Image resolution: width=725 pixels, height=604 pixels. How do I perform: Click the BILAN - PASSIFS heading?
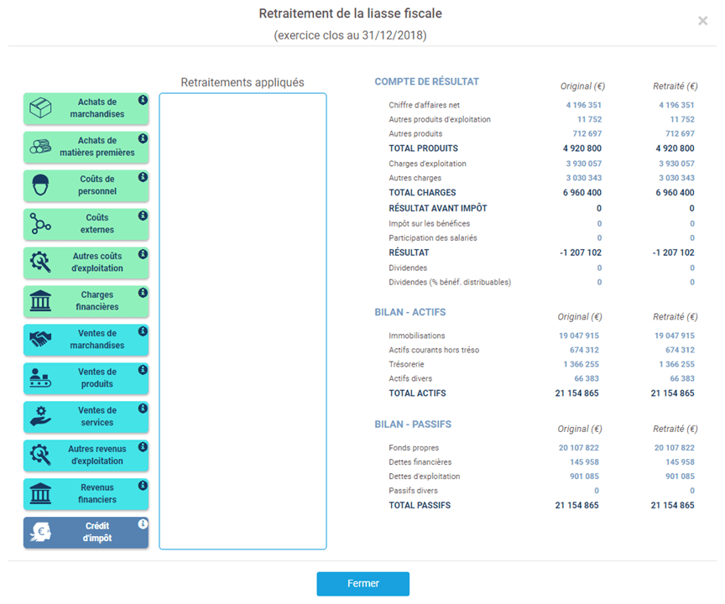[413, 424]
